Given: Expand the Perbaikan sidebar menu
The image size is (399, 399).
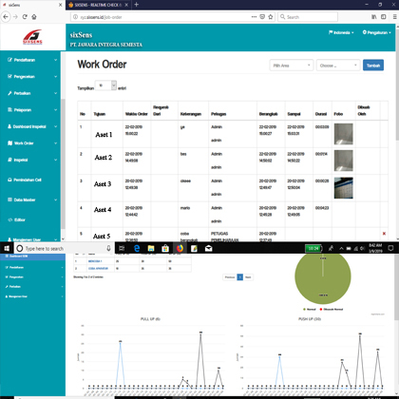Looking at the screenshot, I should [32, 93].
